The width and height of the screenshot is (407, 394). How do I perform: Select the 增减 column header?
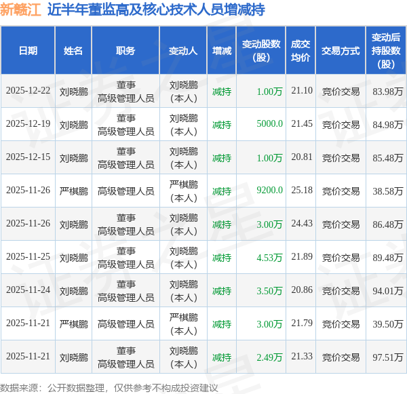click(x=222, y=50)
